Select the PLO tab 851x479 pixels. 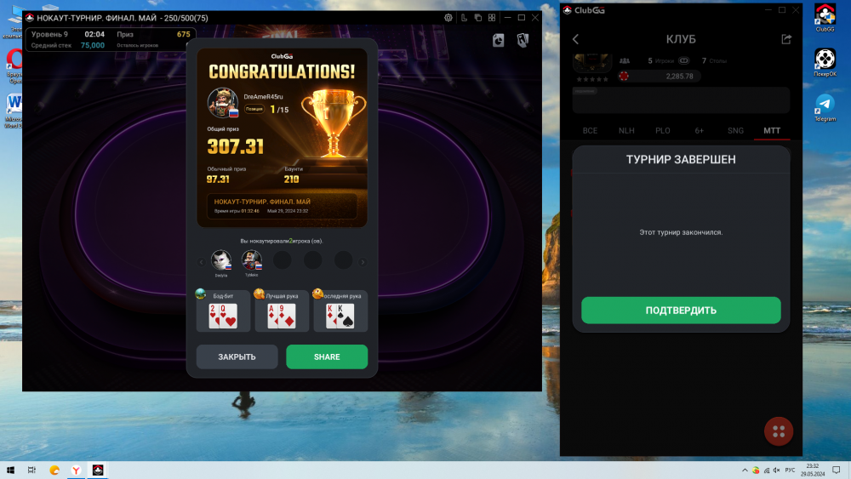point(663,131)
